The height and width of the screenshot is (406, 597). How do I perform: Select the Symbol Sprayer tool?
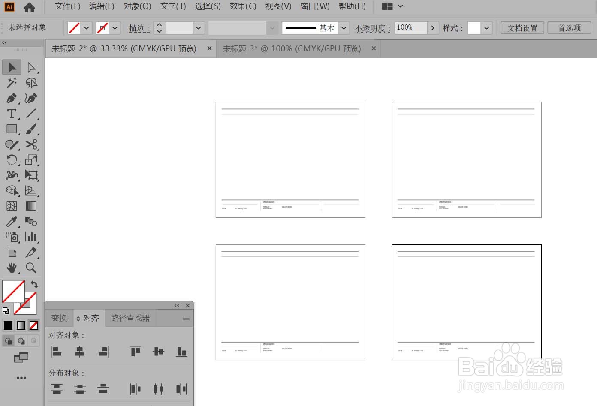[x=12, y=237]
